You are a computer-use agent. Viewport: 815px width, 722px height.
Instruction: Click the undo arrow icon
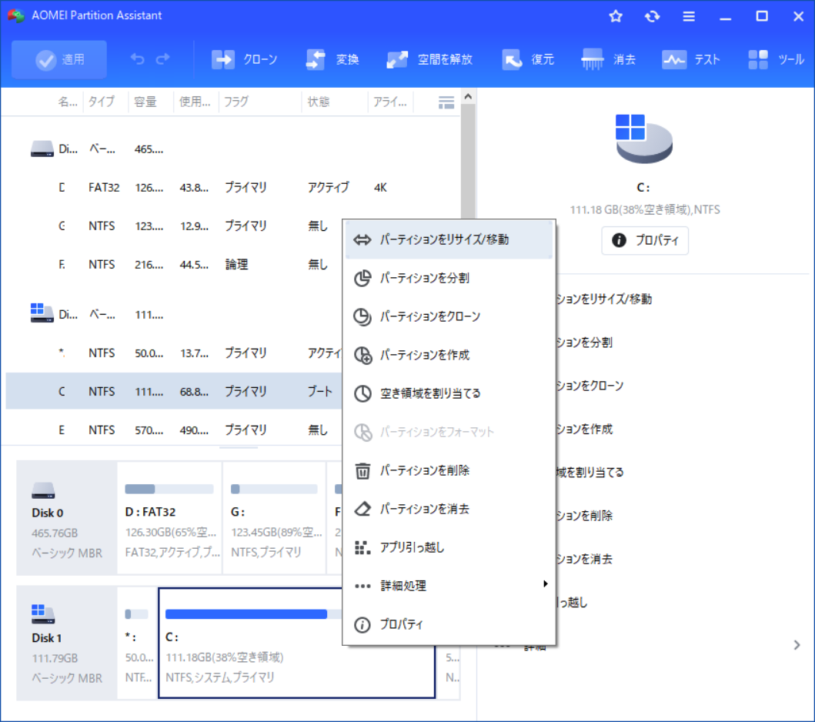pyautogui.click(x=137, y=59)
